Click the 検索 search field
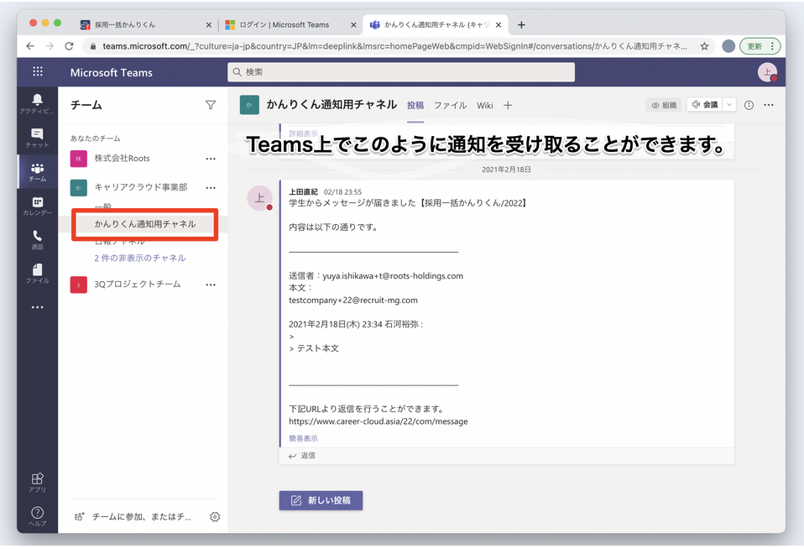This screenshot has height=549, width=804. point(401,72)
